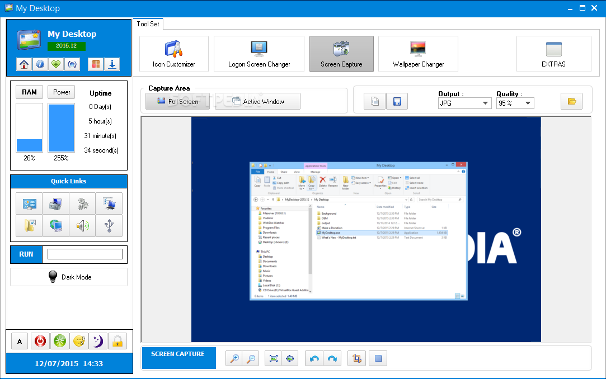Open the Control Panel quick link icon
The height and width of the screenshot is (379, 606).
[x=29, y=203]
